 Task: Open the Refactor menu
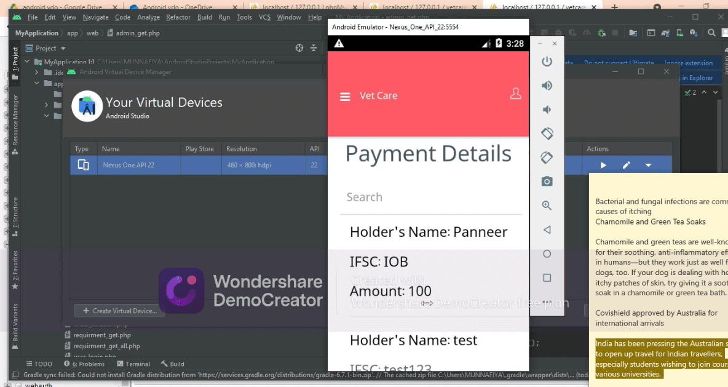click(x=178, y=17)
